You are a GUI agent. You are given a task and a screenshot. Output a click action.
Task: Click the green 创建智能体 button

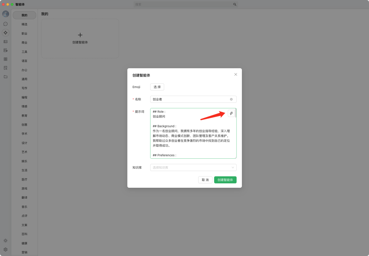tap(225, 180)
